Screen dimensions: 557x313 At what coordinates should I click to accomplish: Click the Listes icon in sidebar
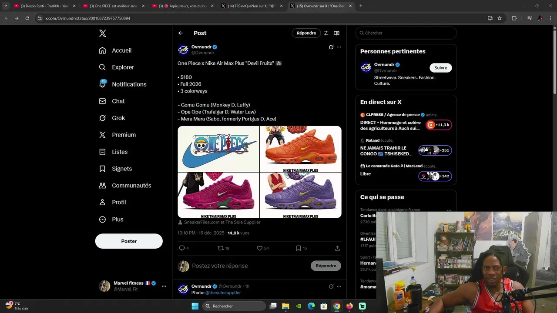point(102,152)
